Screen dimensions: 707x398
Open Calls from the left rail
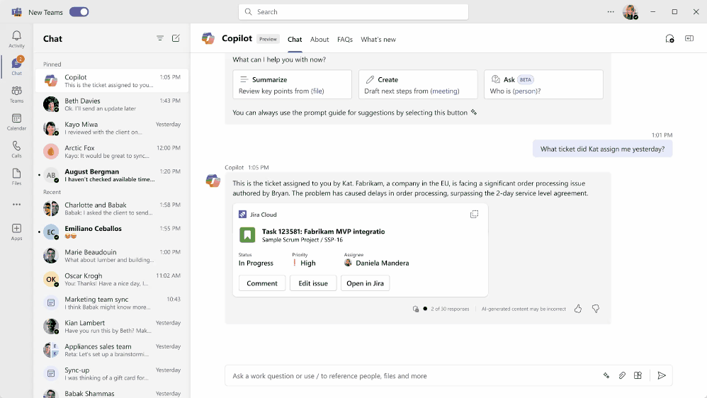pyautogui.click(x=17, y=149)
